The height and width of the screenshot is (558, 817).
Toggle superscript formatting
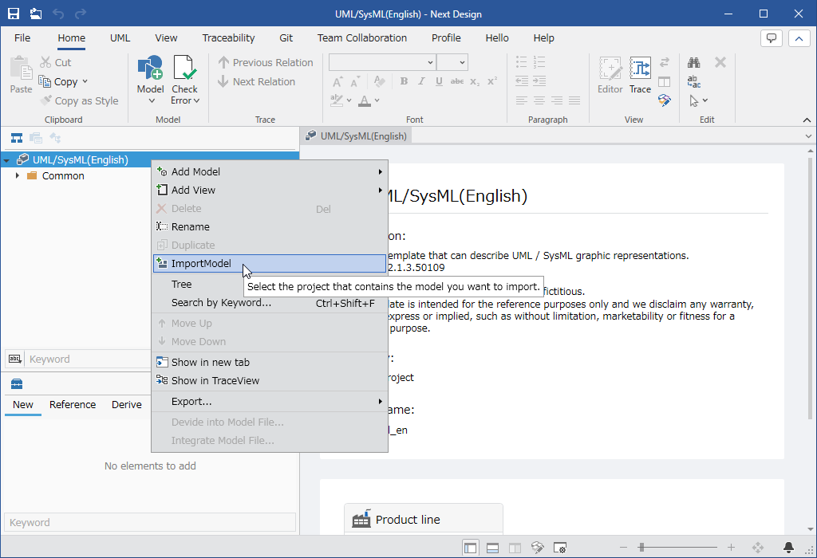click(x=491, y=81)
